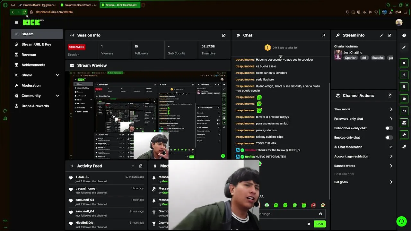This screenshot has height=231, width=411.
Task: Expand the Studio sidebar section
Action: tap(57, 75)
